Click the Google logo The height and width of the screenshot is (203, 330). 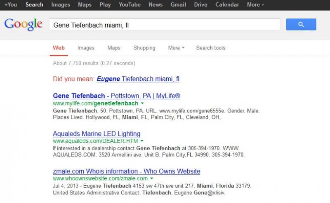point(24,25)
